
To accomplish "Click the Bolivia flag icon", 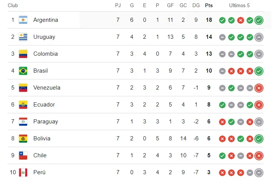I will (23, 138).
